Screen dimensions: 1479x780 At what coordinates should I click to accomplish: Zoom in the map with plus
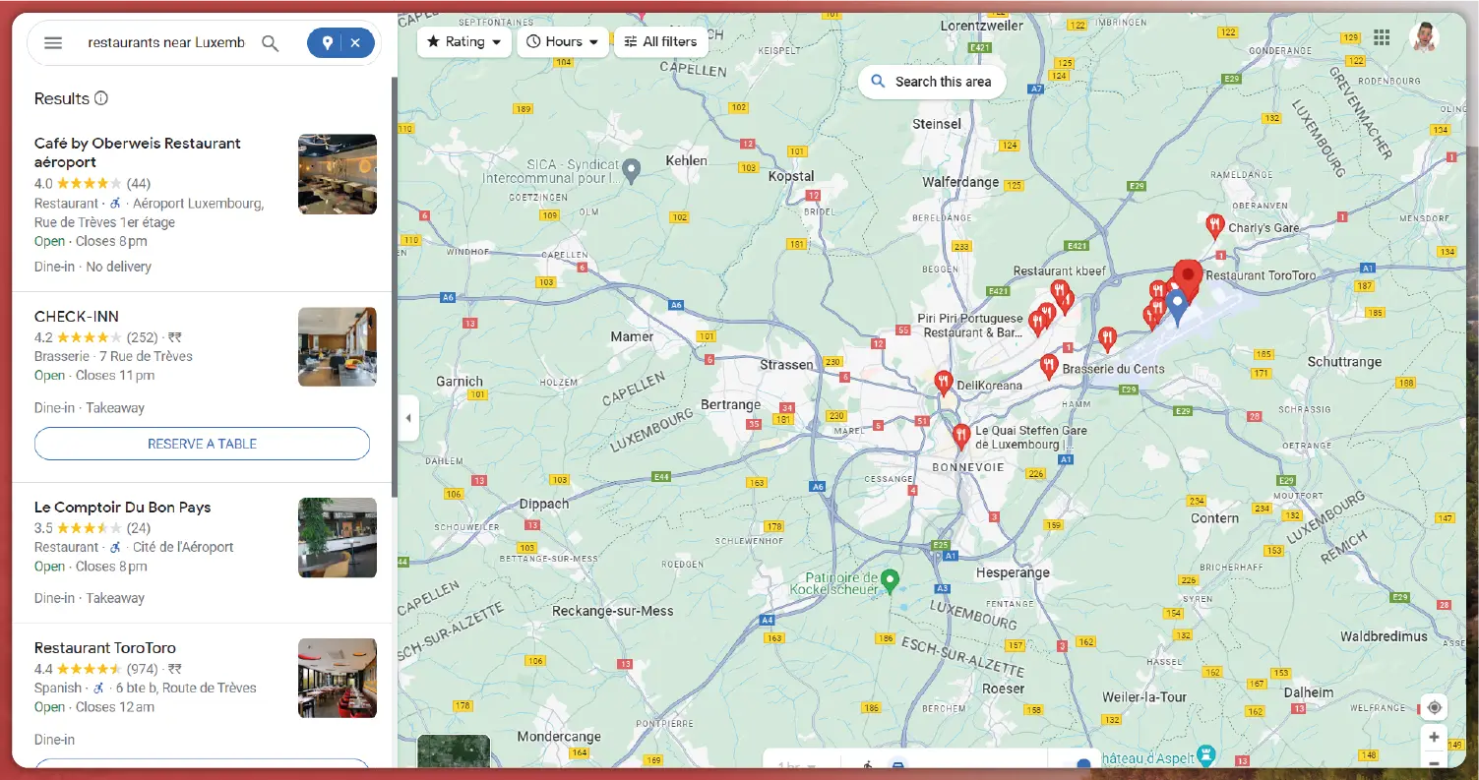[x=1434, y=737]
